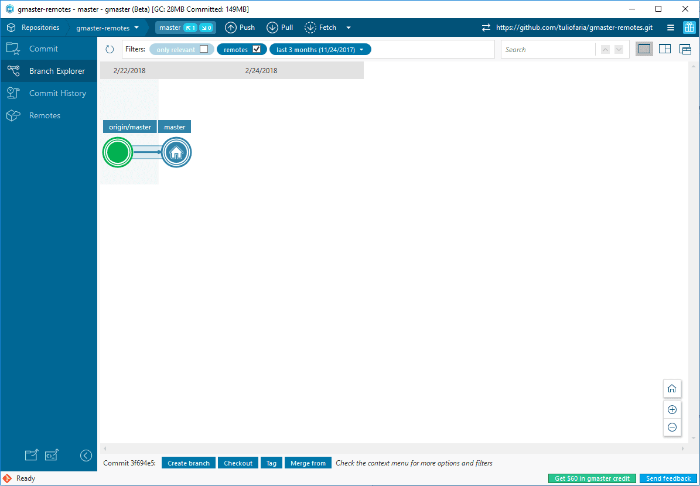Click the Send feedback button
700x486 pixels.
tap(668, 478)
